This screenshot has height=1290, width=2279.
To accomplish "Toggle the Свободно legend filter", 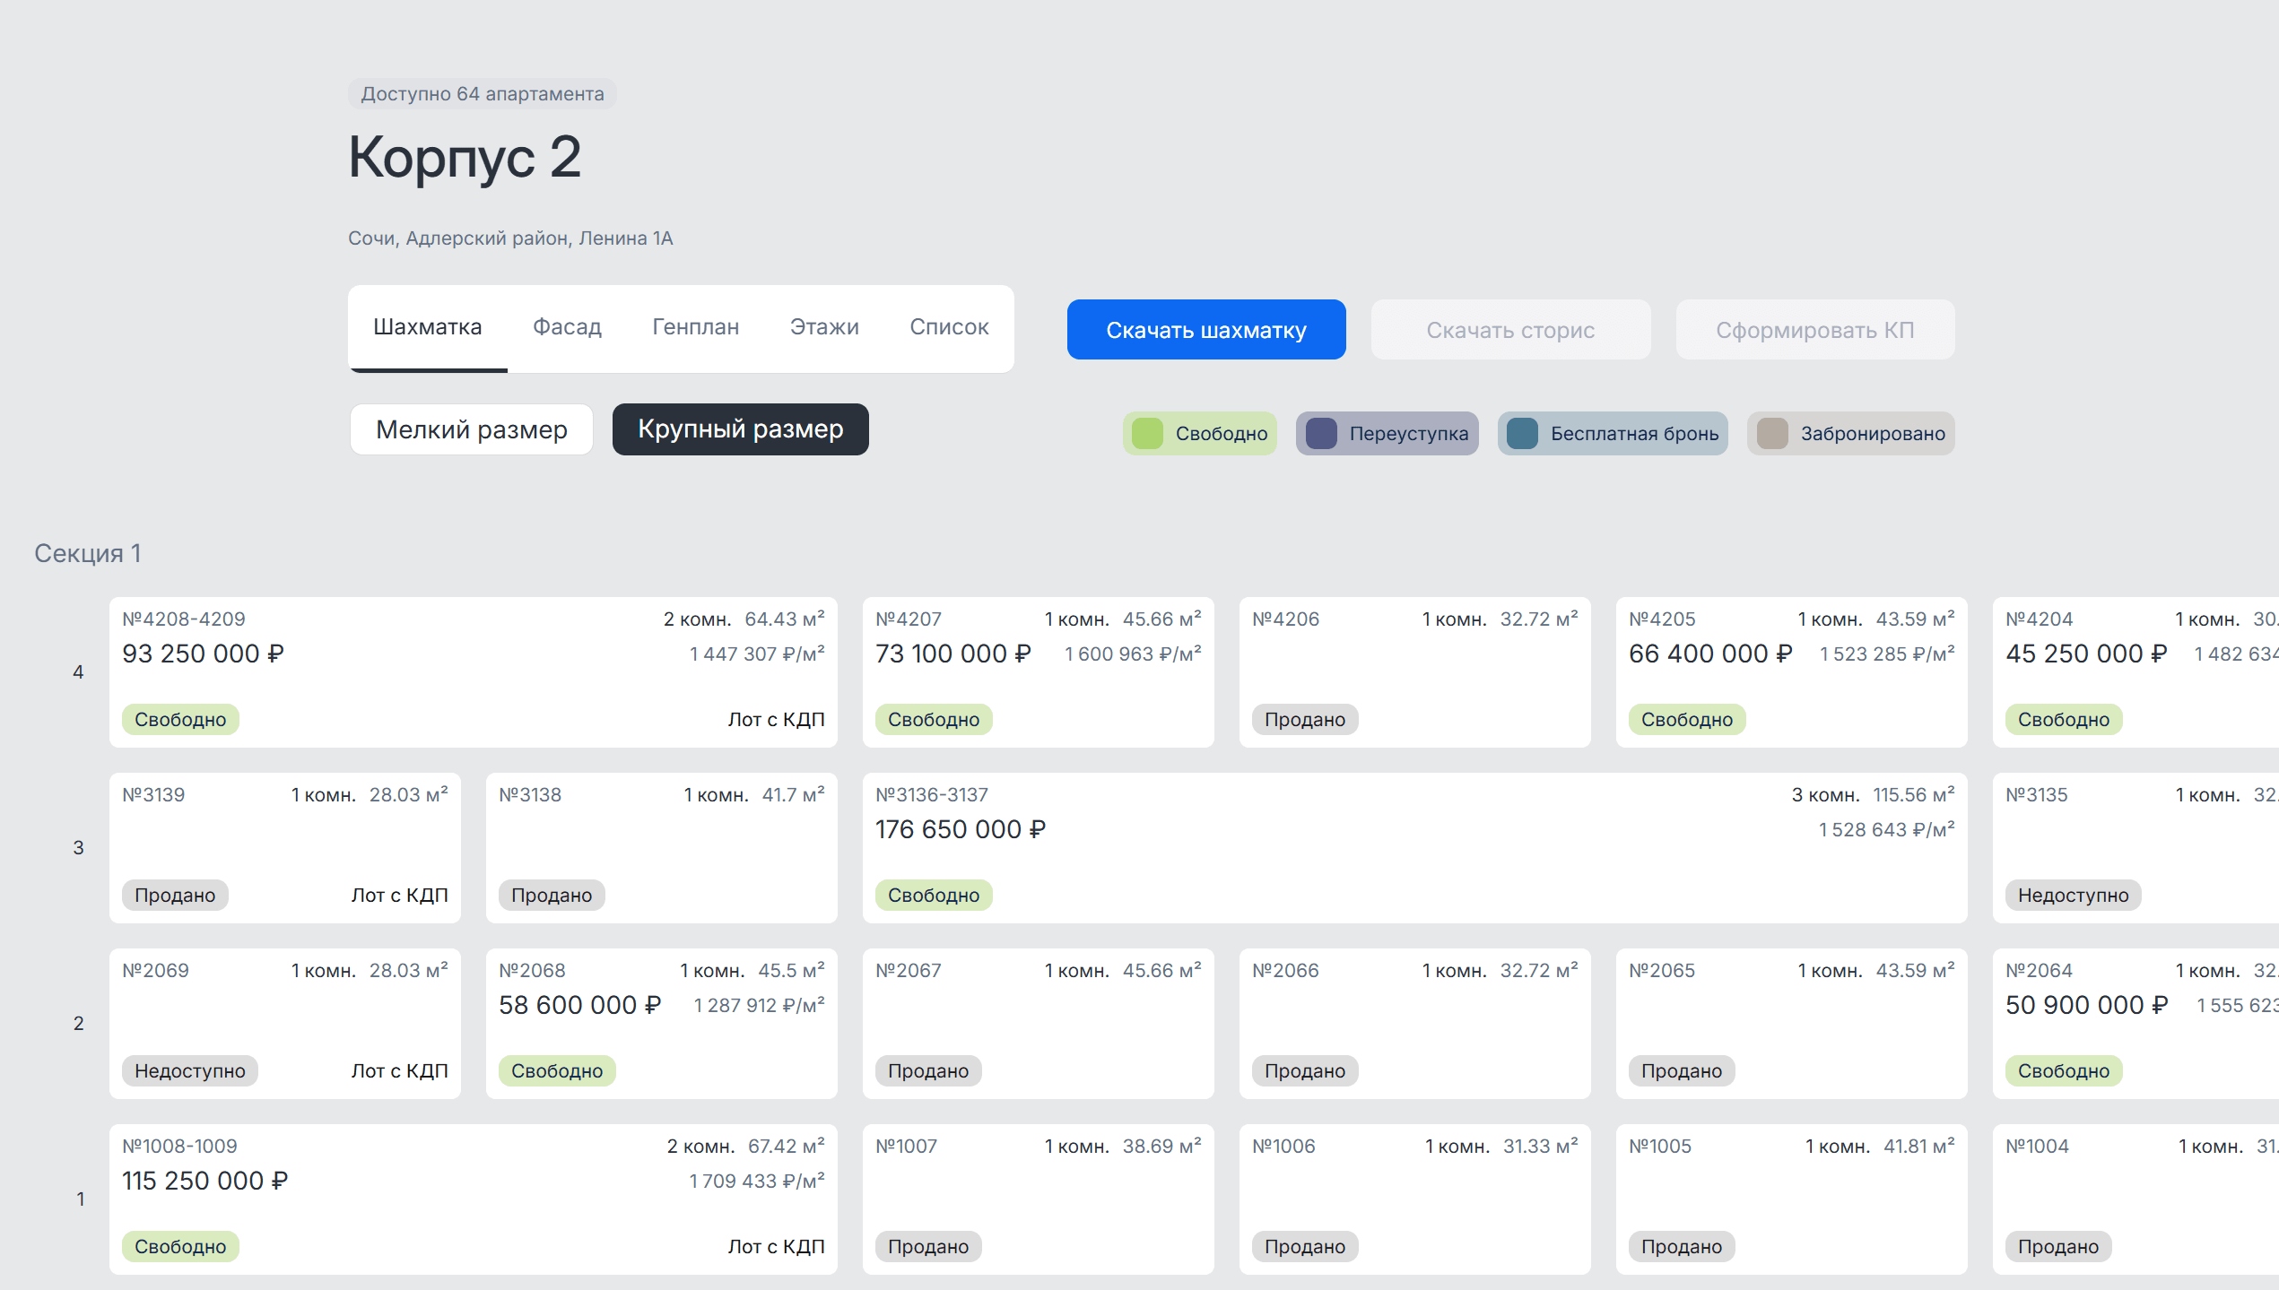I will [x=1200, y=434].
